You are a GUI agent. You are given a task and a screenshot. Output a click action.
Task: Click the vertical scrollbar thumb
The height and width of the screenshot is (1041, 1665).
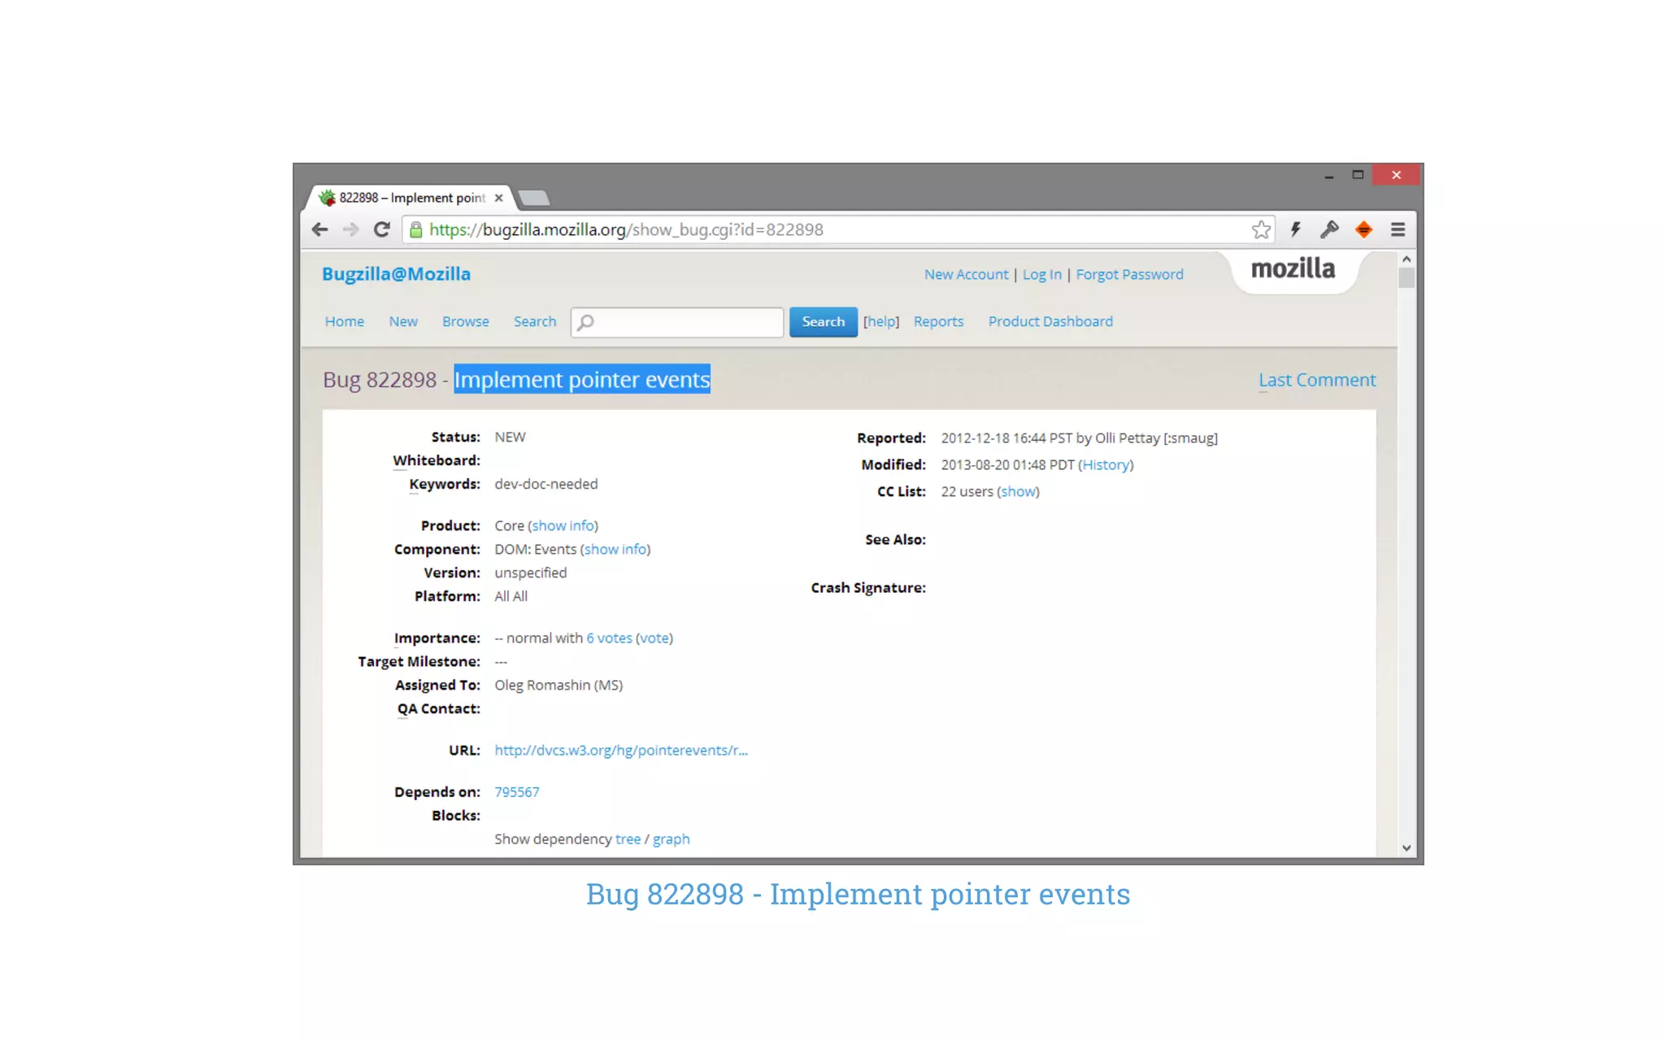(x=1406, y=278)
